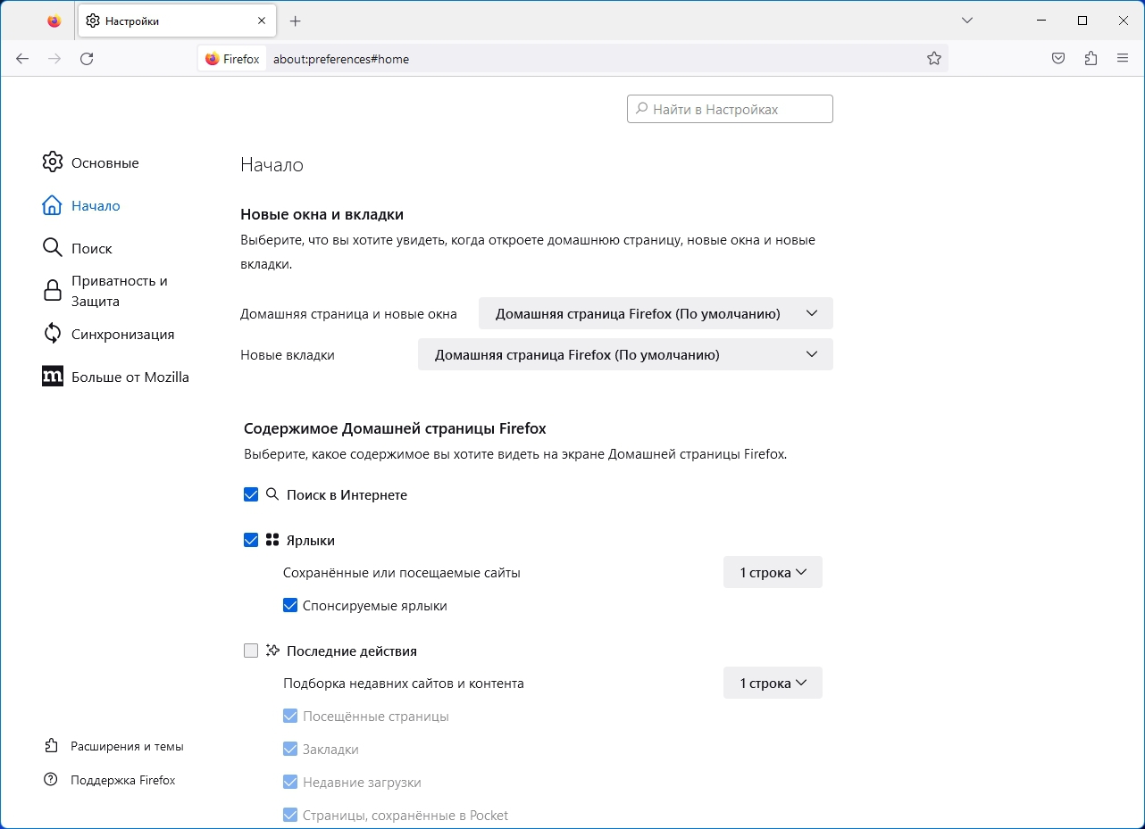Click the gear icon next to Основные
Screen dimensions: 1145x829
click(x=53, y=162)
